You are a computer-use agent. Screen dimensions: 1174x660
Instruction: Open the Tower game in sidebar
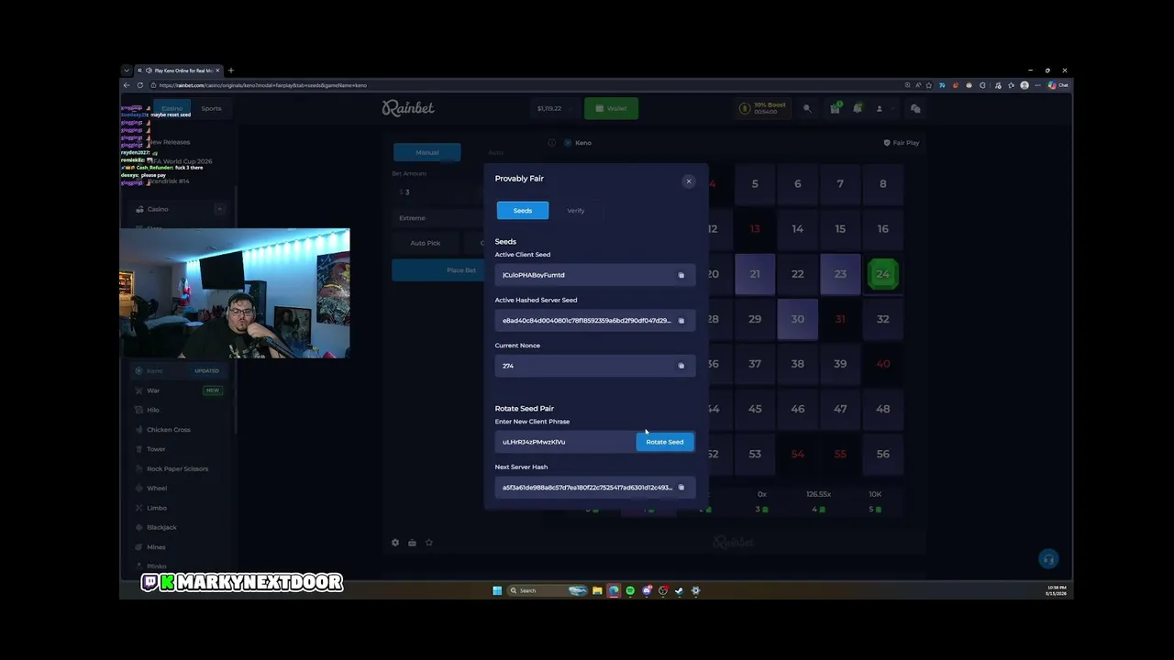tap(156, 449)
